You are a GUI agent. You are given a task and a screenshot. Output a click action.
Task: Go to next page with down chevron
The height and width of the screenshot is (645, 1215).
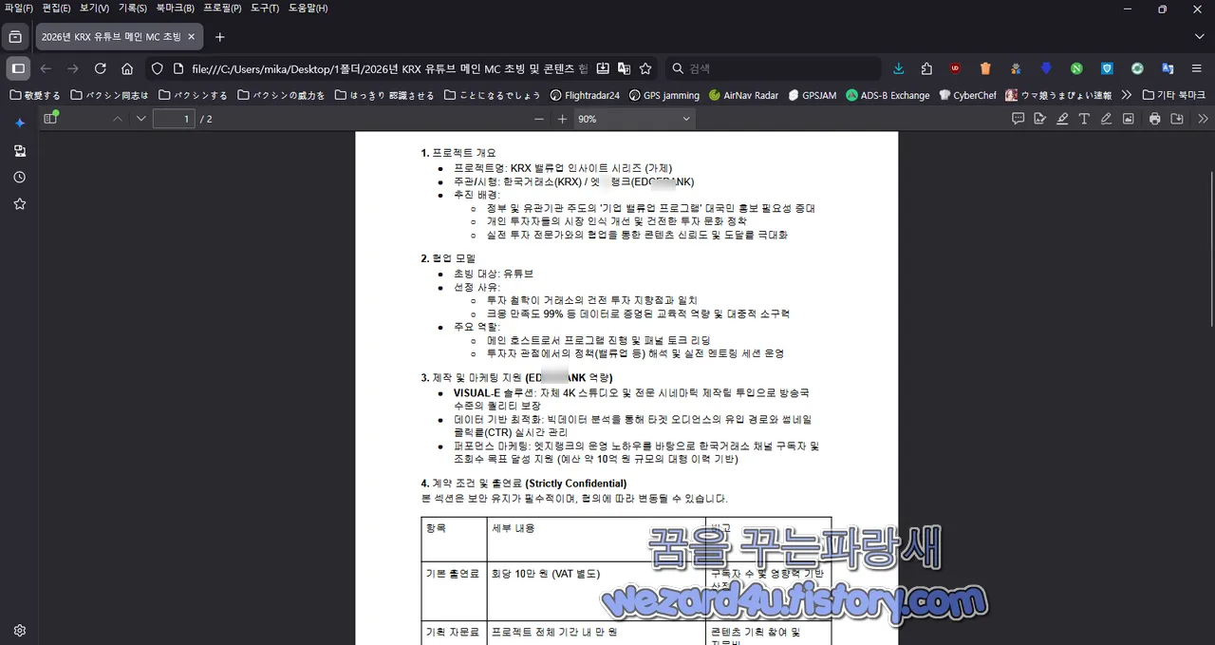tap(140, 118)
